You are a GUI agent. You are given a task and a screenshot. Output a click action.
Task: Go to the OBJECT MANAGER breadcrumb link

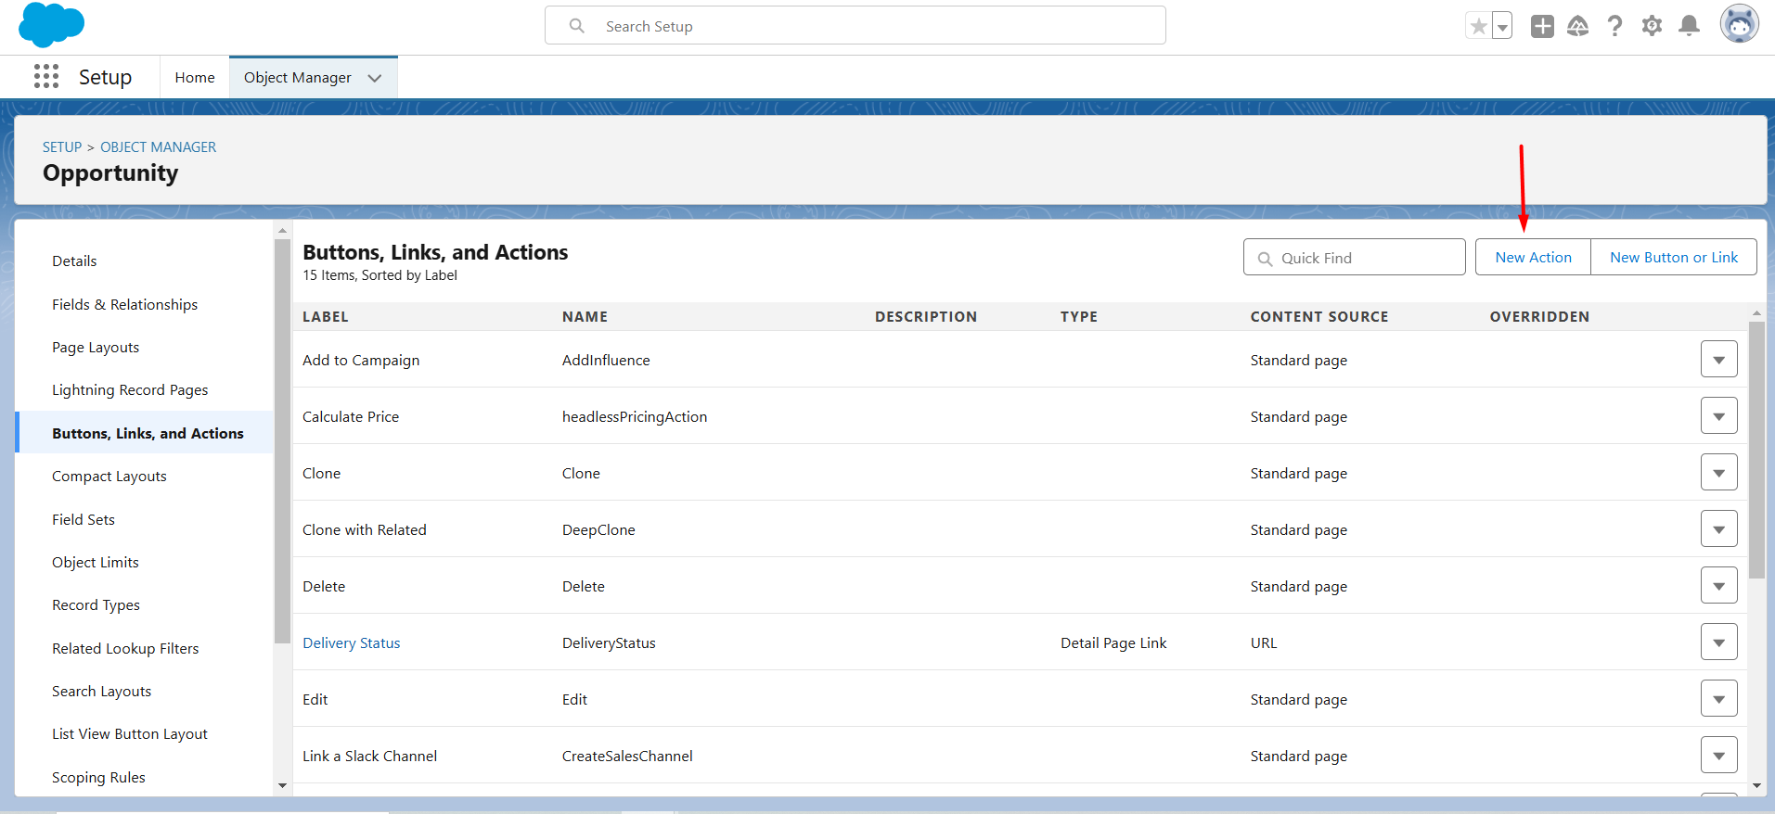point(158,147)
